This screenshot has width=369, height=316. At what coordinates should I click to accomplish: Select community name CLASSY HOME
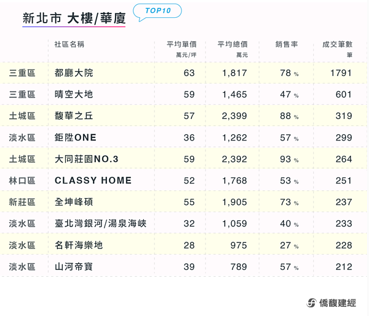(x=93, y=180)
